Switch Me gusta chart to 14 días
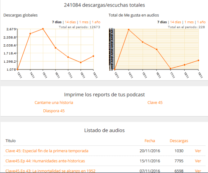This screenshot has width=208, height=173. (175, 22)
